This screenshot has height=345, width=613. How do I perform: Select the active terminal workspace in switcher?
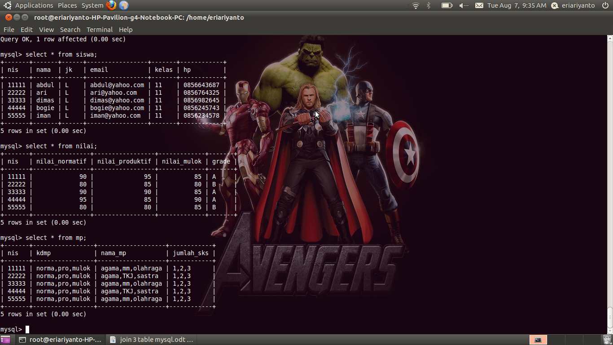pyautogui.click(x=538, y=340)
